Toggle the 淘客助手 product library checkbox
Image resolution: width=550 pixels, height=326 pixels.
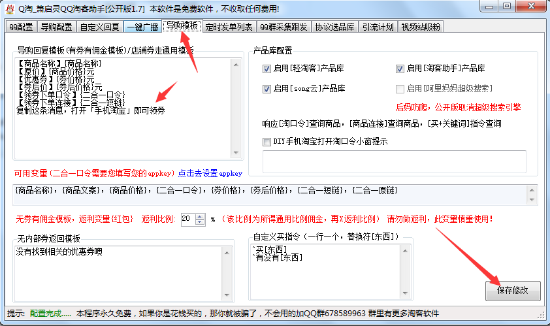[x=400, y=69]
